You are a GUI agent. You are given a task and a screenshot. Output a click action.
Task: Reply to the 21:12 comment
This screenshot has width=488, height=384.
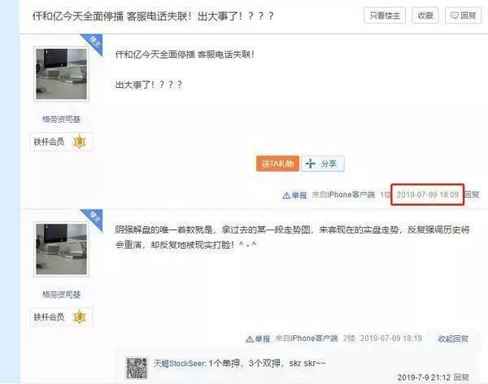[461, 377]
